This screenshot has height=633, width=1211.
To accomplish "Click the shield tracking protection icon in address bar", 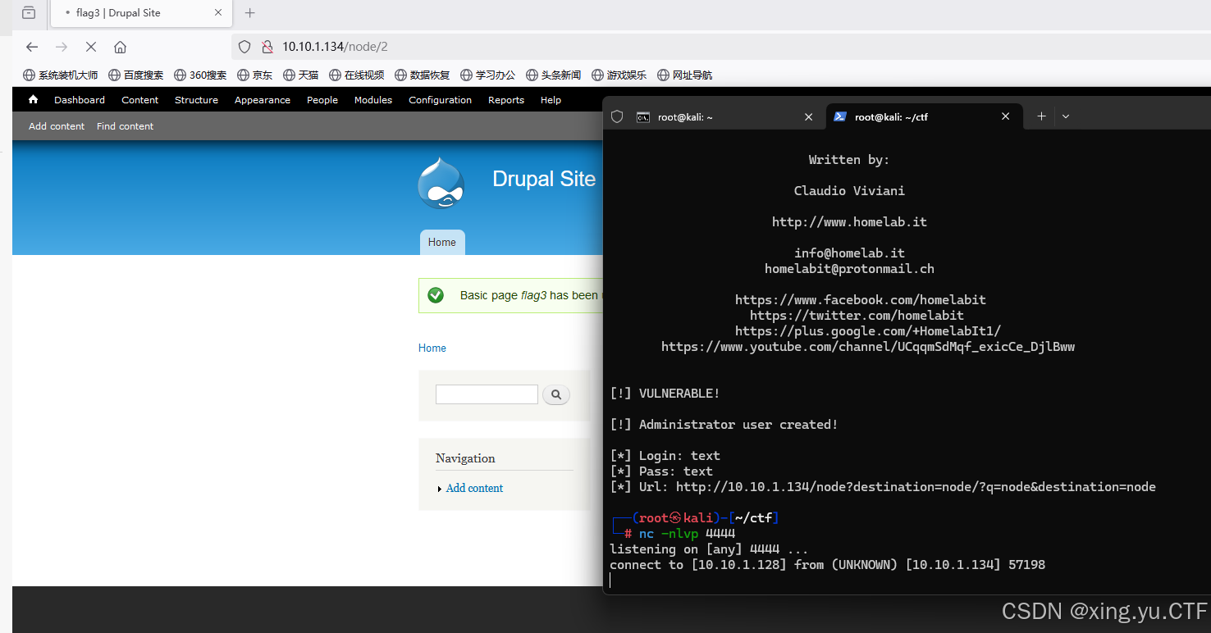I will coord(244,47).
